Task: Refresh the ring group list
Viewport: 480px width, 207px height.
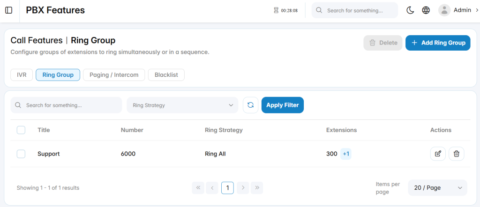Action: 250,105
